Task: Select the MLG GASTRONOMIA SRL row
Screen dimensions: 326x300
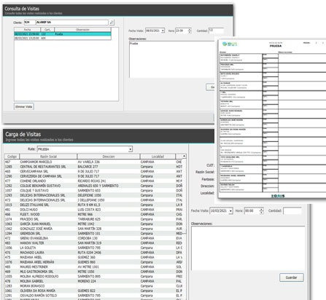Action: 93,272
